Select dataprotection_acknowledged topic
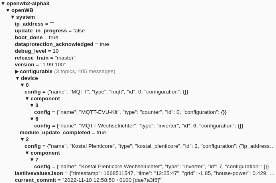The width and height of the screenshot is (276, 183). tap(54, 44)
